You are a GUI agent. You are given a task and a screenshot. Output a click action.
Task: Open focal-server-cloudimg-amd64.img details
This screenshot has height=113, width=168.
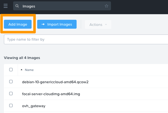[51, 94]
